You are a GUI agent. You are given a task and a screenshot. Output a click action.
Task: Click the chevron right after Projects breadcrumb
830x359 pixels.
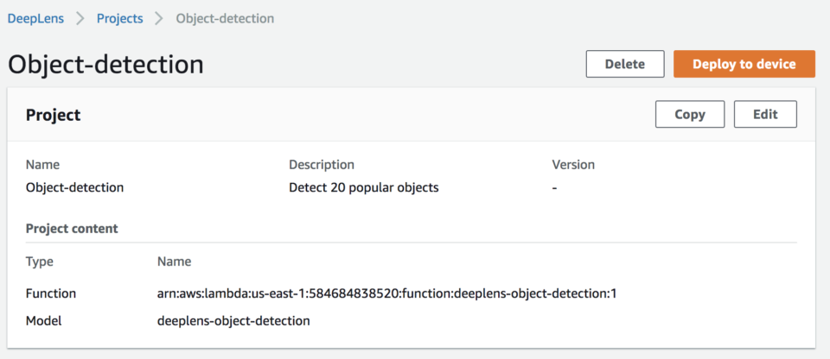[159, 18]
